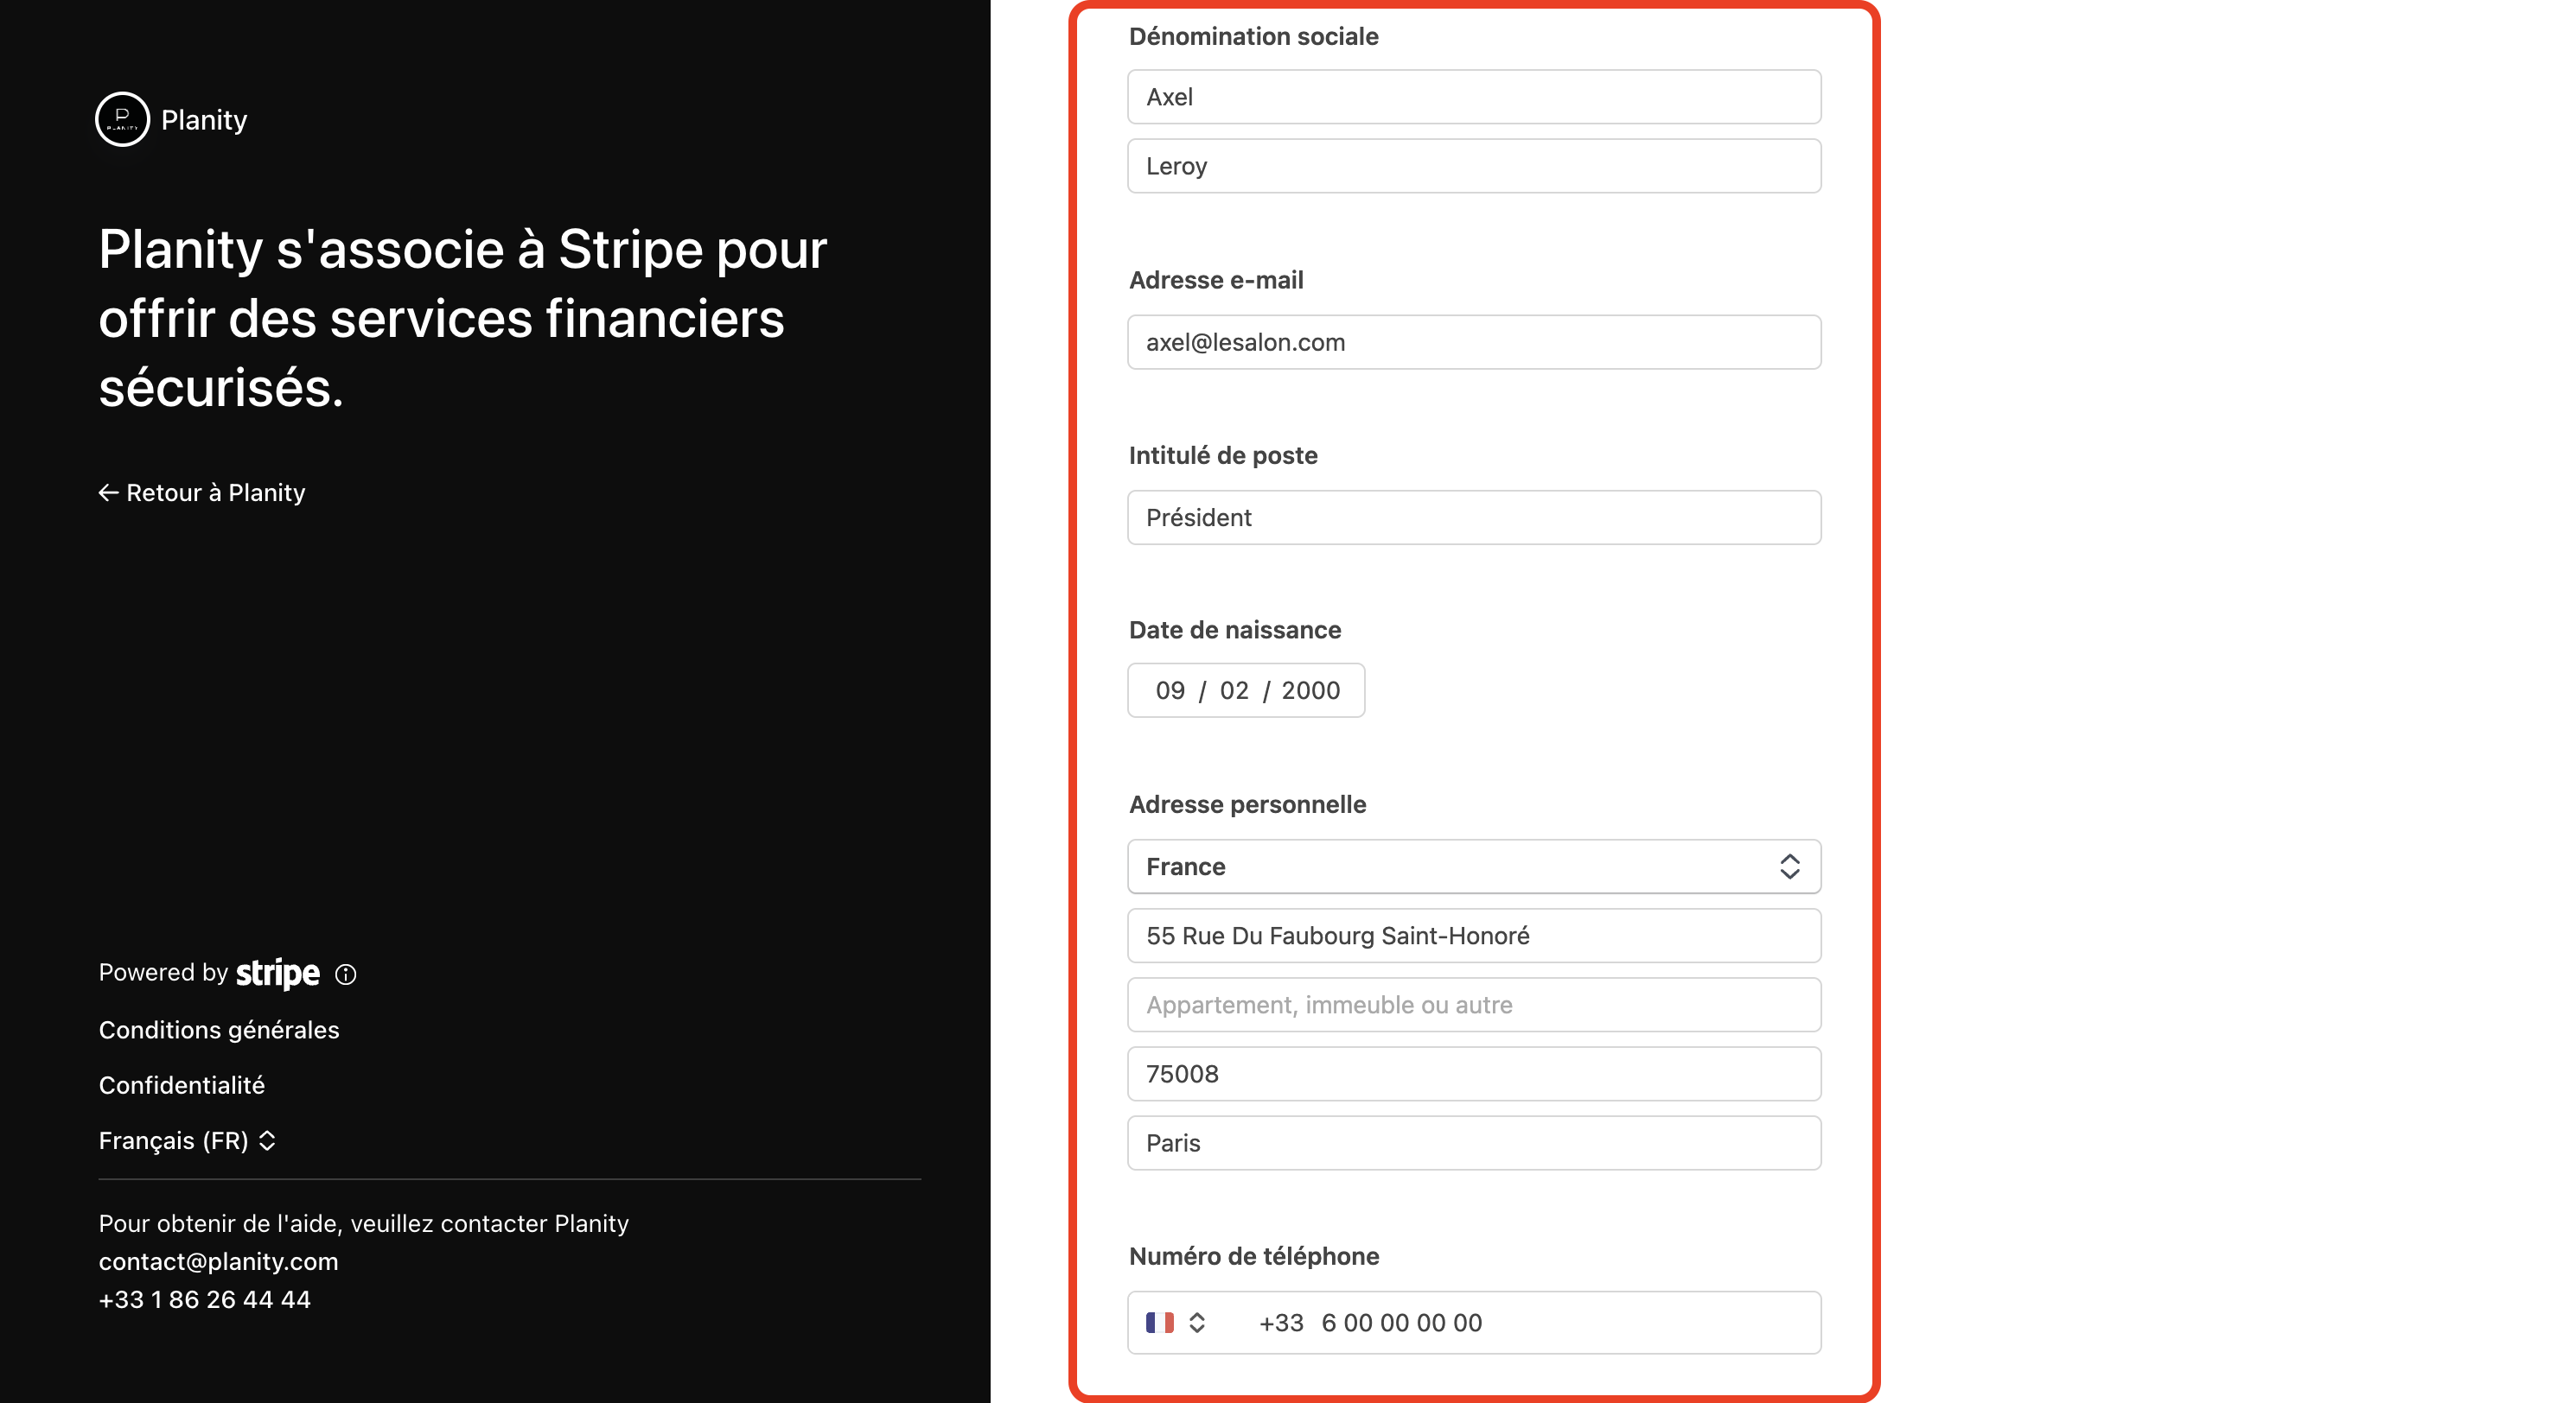This screenshot has width=2576, height=1403.
Task: Change language from Français (FR)
Action: click(187, 1140)
